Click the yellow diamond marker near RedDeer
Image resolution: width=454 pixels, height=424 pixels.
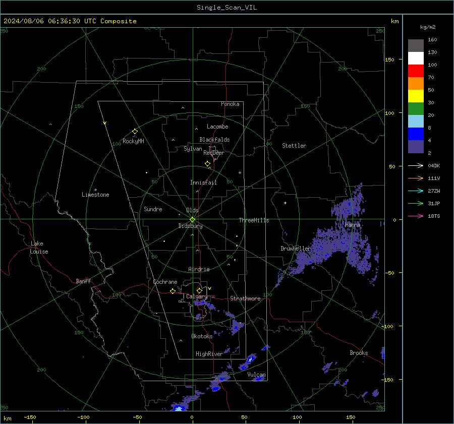[208, 164]
